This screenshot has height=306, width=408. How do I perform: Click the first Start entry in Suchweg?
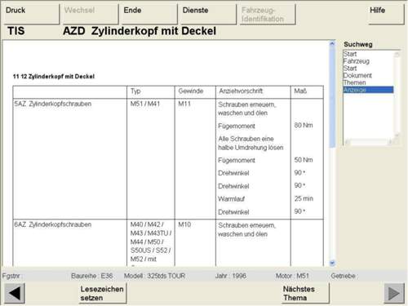click(x=350, y=54)
